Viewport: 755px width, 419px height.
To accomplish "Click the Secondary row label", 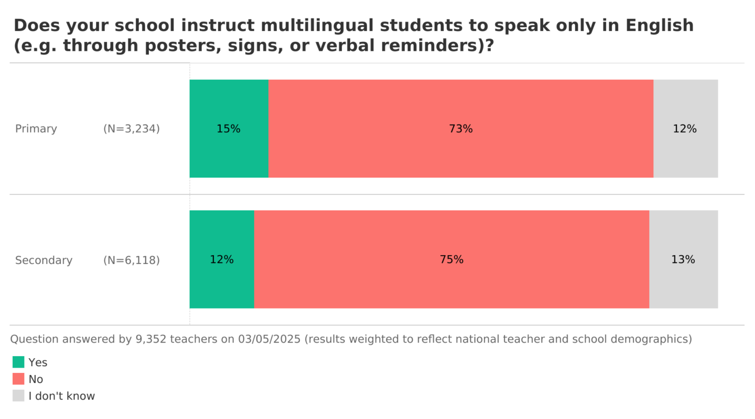I will pyautogui.click(x=44, y=260).
